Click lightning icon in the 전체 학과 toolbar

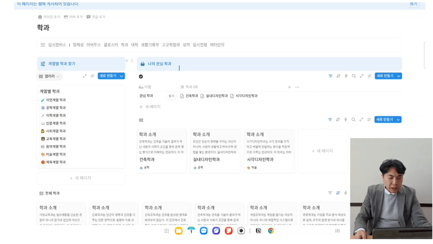point(345,193)
